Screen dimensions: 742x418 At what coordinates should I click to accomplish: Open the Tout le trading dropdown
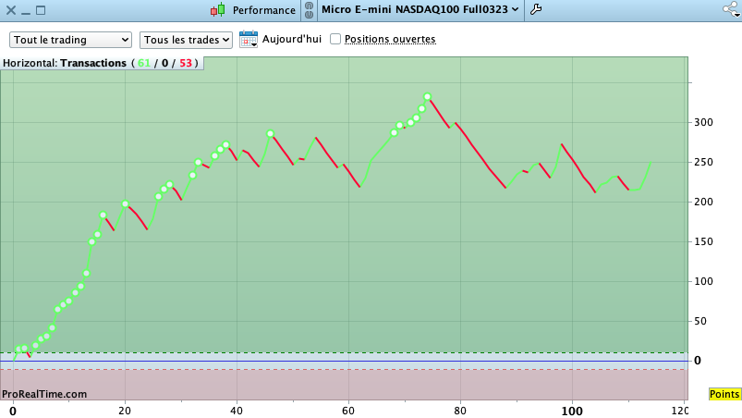coord(70,40)
